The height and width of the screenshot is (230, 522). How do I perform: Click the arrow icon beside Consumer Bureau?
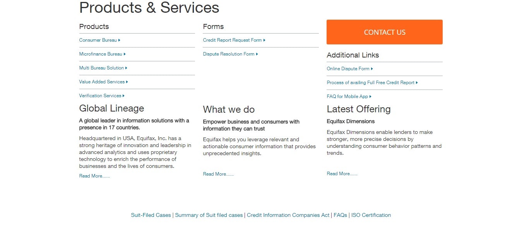pos(119,40)
